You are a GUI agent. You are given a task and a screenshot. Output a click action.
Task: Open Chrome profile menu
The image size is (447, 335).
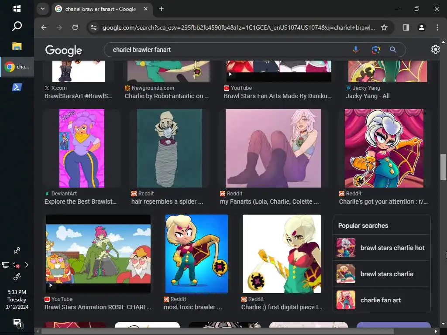point(421,27)
